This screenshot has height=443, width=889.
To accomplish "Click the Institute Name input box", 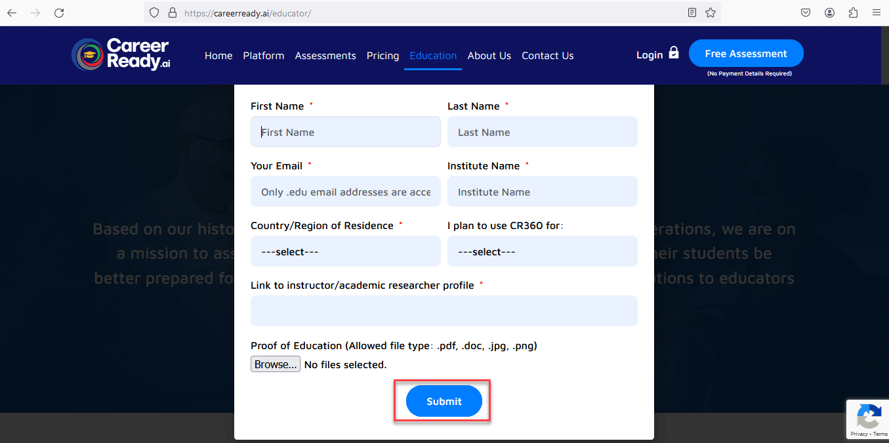I will point(542,191).
